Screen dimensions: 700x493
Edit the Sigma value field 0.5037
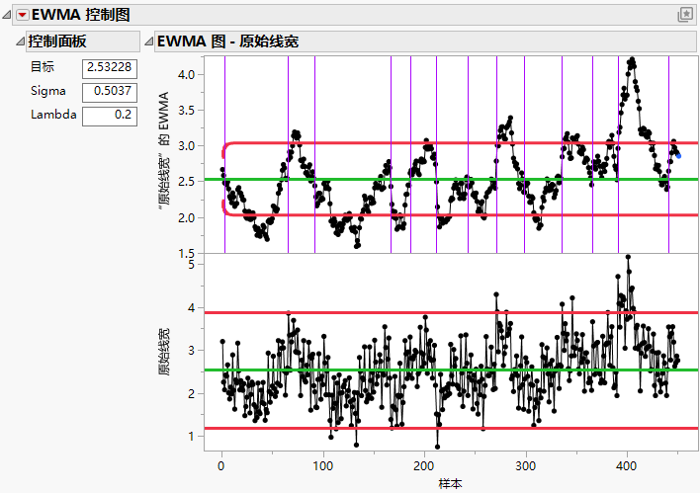tap(110, 92)
